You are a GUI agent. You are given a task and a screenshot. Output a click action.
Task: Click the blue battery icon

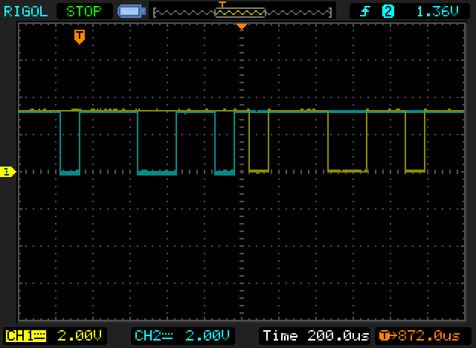click(132, 12)
